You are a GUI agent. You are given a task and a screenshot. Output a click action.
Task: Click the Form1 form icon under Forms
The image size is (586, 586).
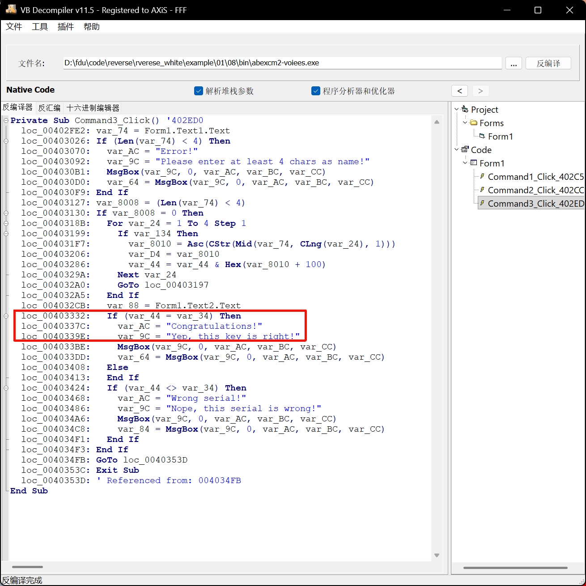(482, 136)
